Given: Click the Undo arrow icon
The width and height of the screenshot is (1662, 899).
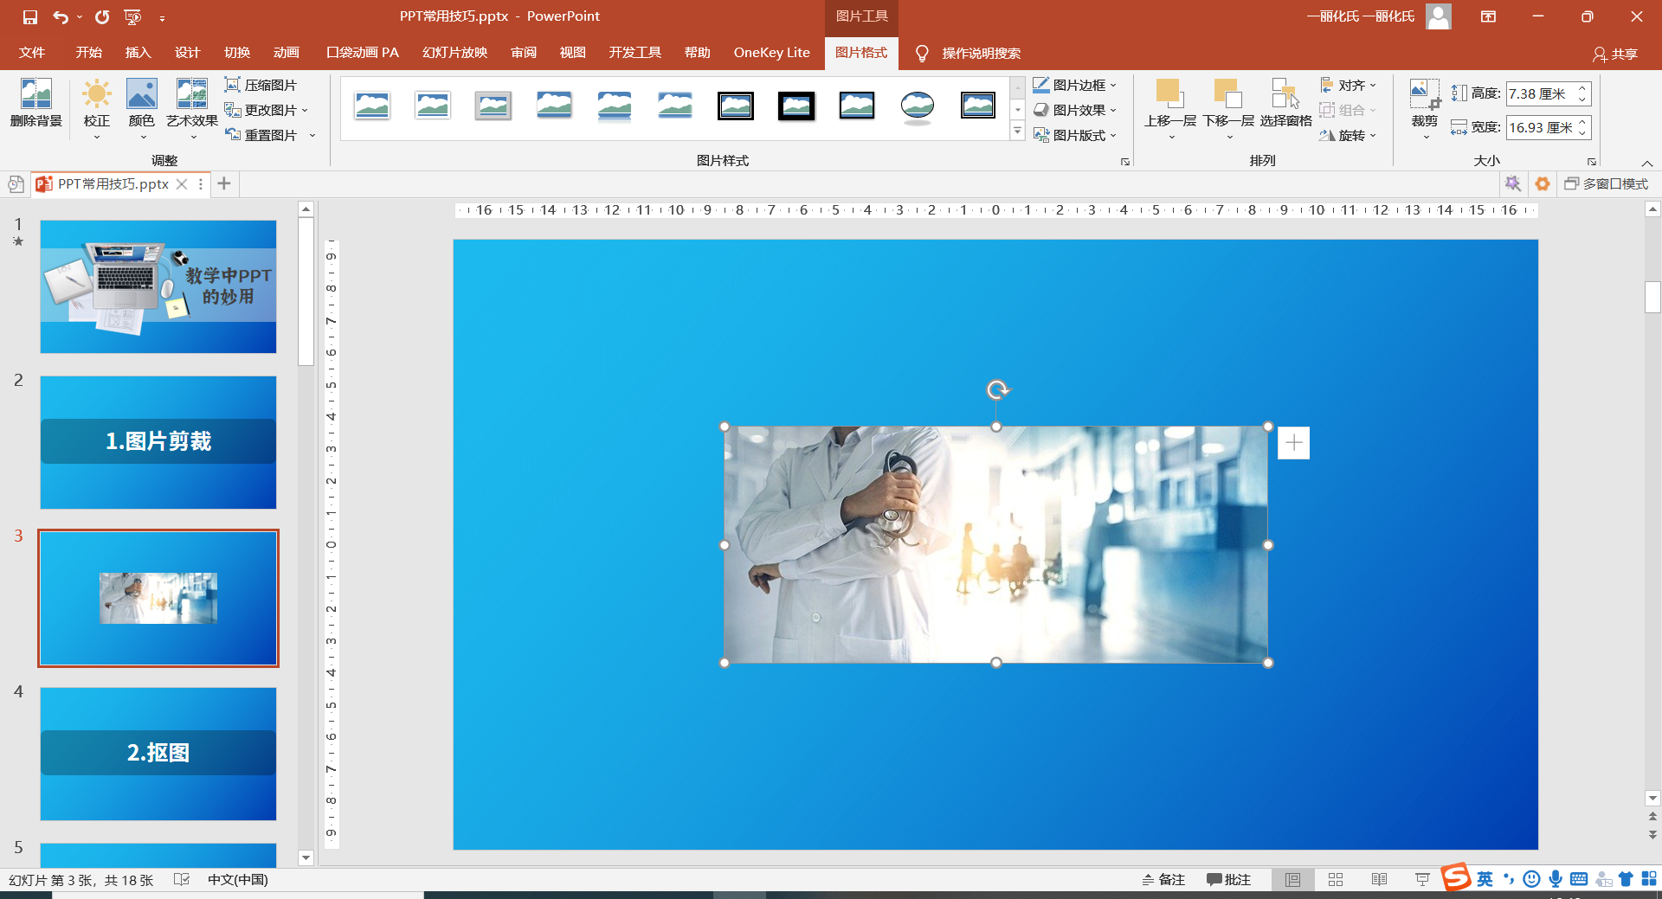Looking at the screenshot, I should point(60,16).
